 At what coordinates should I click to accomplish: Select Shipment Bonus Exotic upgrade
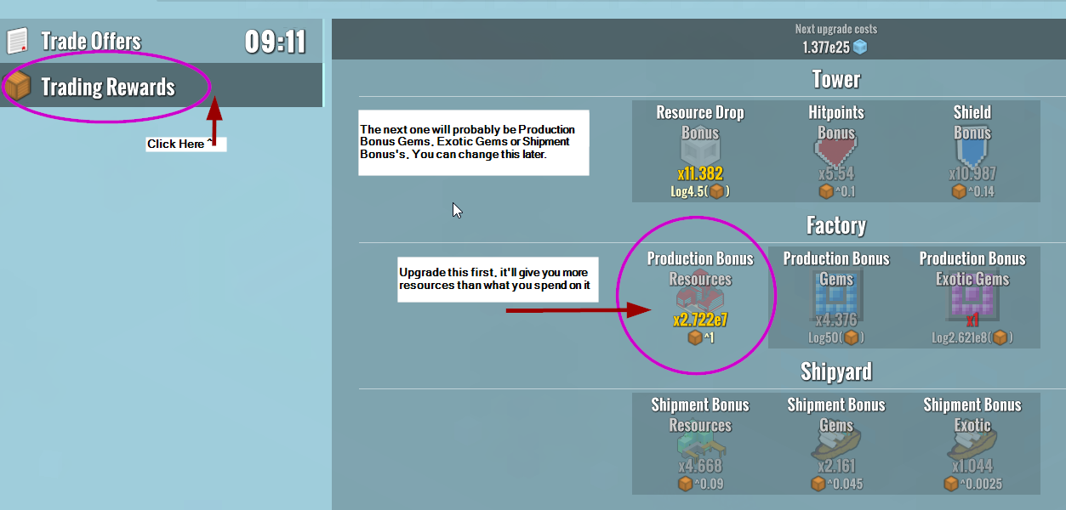972,444
